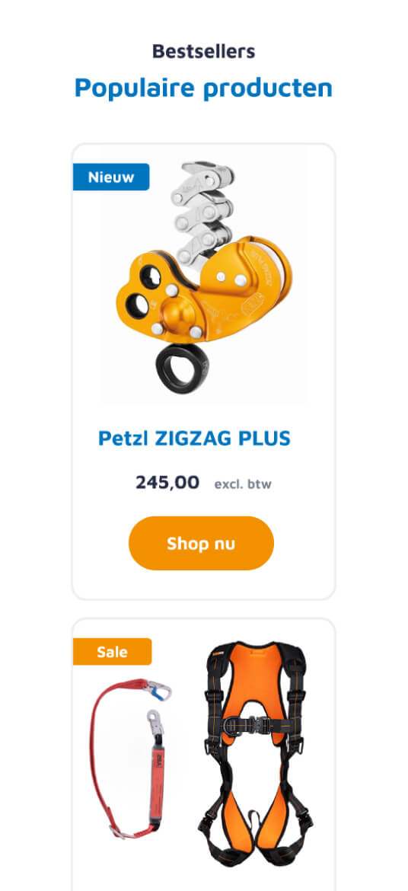Click the orange Sale badge
The width and height of the screenshot is (408, 891).
(113, 651)
